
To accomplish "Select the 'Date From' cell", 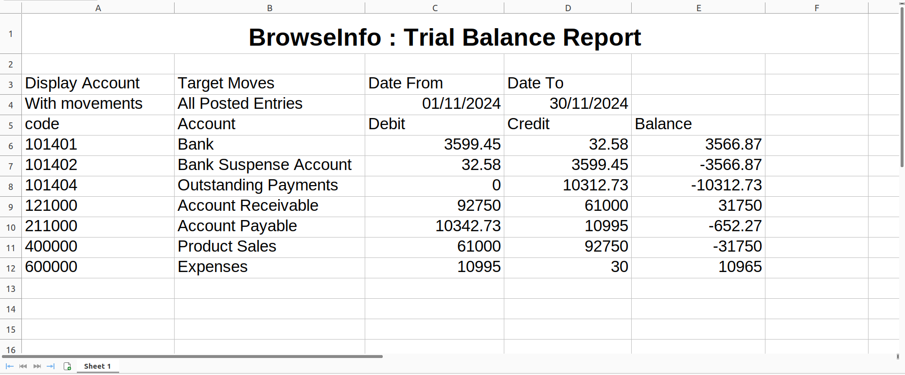I will click(435, 84).
